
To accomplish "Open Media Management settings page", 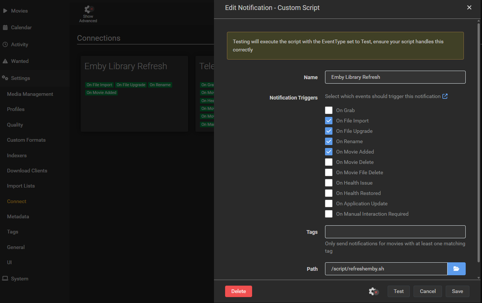I will point(30,94).
